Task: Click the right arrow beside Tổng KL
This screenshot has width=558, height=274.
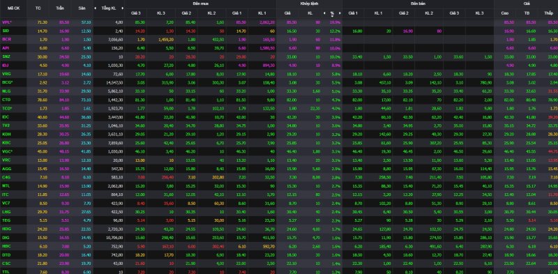Action: [x=123, y=8]
